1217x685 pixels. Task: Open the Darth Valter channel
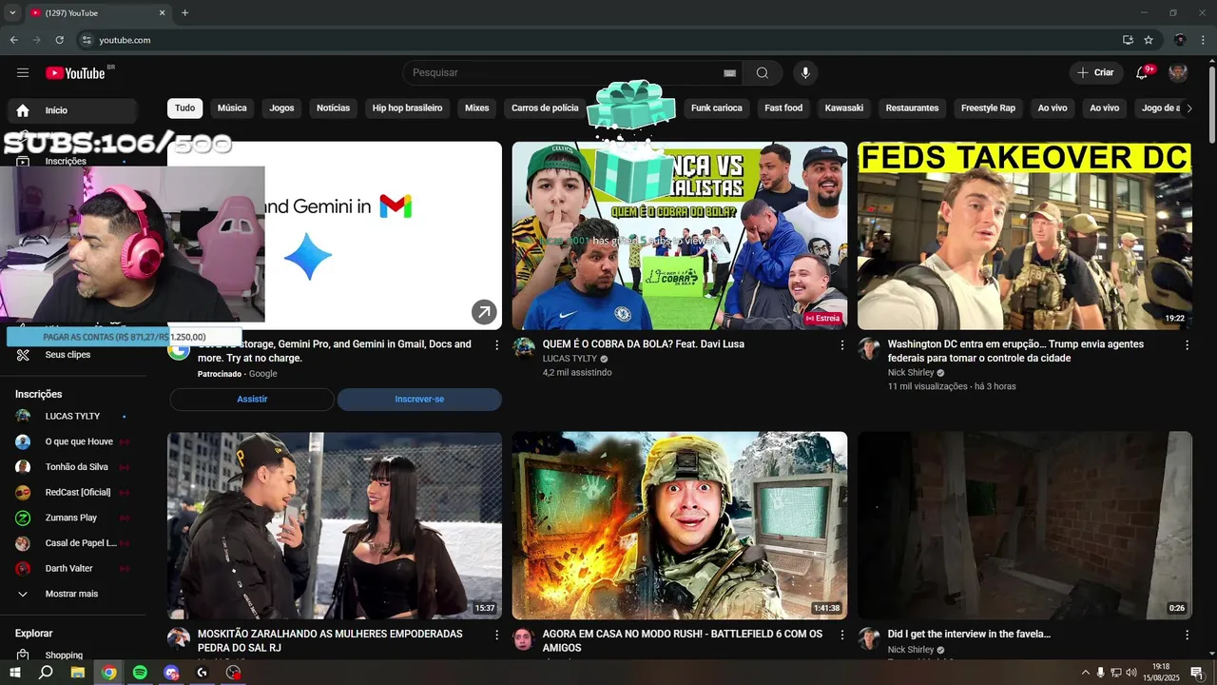click(x=73, y=569)
